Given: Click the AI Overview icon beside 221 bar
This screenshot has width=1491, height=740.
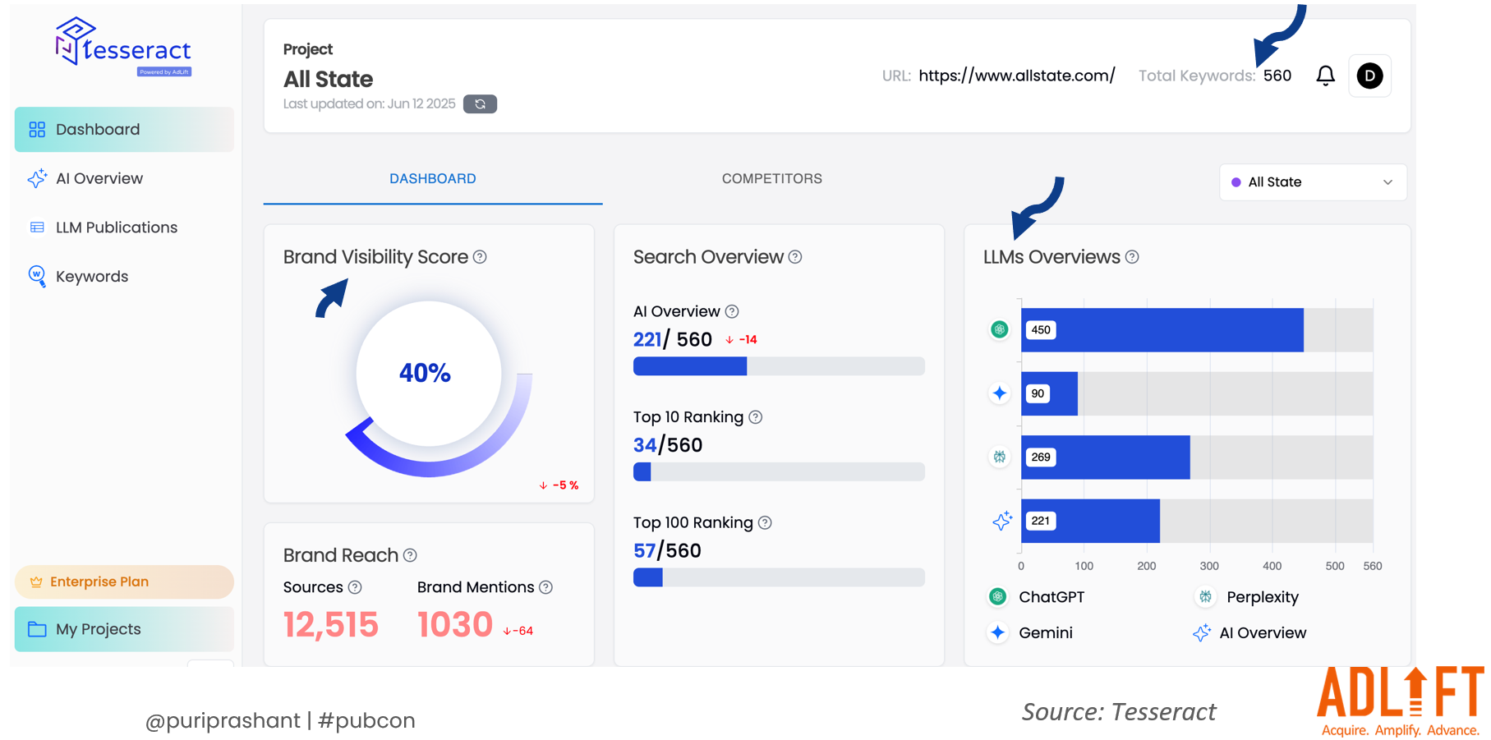Looking at the screenshot, I should click(x=1002, y=521).
